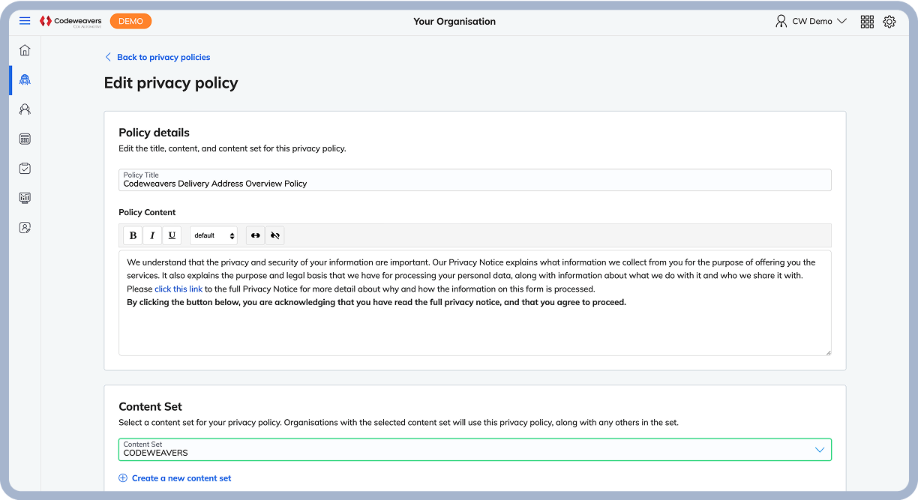Click the Edit privacy policy heading

171,83
